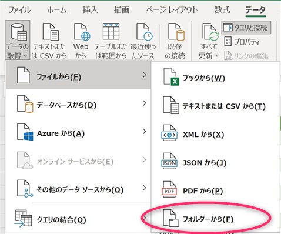Open 最近使ったソース in the ribbon

143,41
